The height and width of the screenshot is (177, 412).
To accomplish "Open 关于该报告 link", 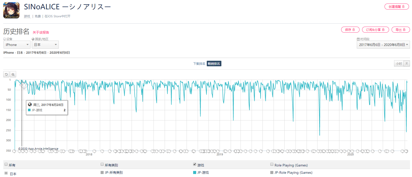I will pyautogui.click(x=41, y=32).
